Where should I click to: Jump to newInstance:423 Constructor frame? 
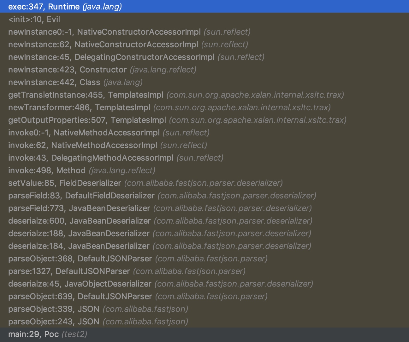point(204,70)
